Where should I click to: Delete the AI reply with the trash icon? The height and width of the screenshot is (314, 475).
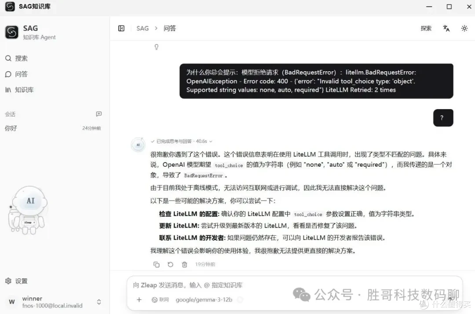(184, 264)
